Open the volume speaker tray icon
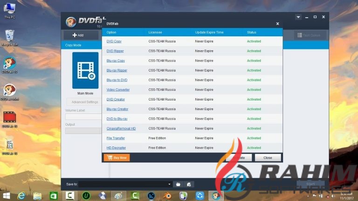The width and height of the screenshot is (358, 201). pyautogui.click(x=333, y=196)
